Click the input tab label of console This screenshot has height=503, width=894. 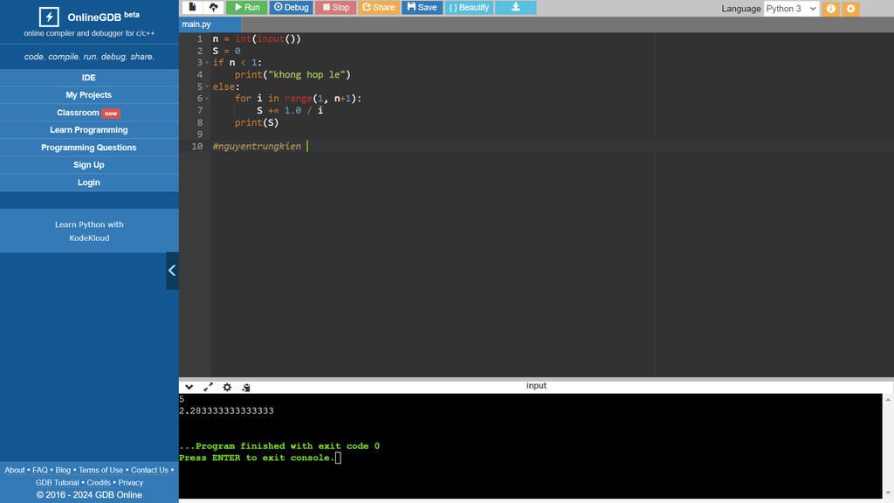[536, 385]
